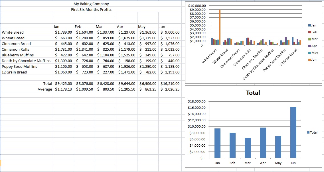This screenshot has width=324, height=172.
Task: Click the Total legend entry in bottom chart
Action: click(312, 132)
